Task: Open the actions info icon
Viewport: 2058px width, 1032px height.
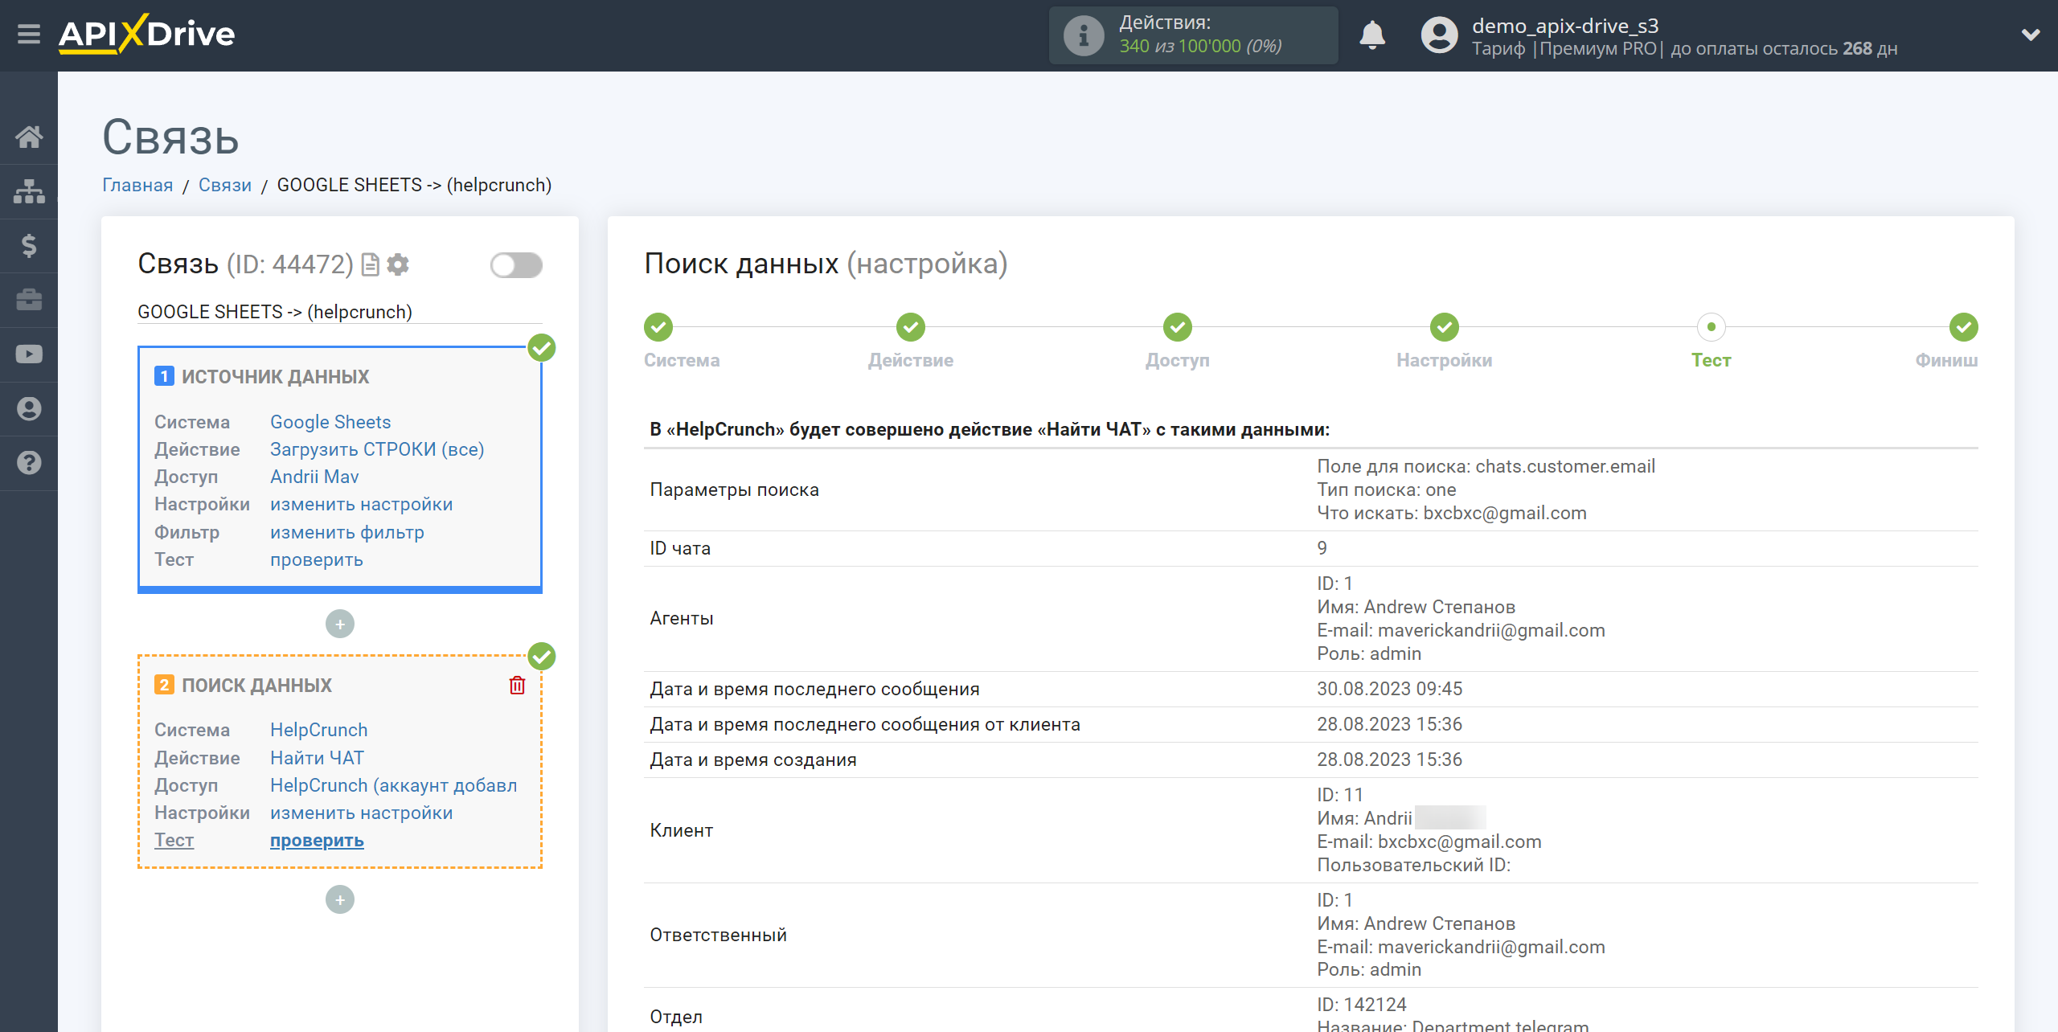Action: coord(1084,35)
